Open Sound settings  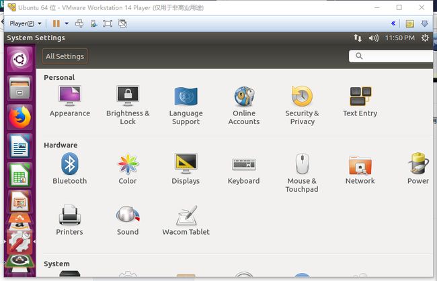(x=128, y=220)
